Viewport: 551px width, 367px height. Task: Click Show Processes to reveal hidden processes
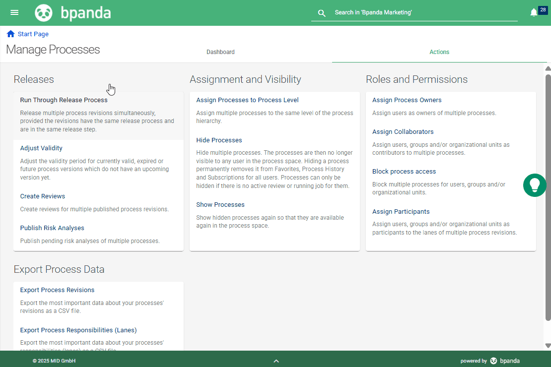220,204
